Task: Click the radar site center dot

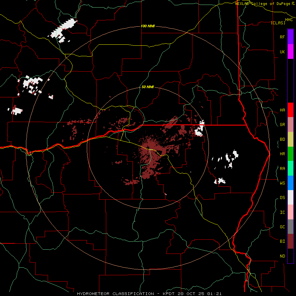Action: pyautogui.click(x=148, y=148)
